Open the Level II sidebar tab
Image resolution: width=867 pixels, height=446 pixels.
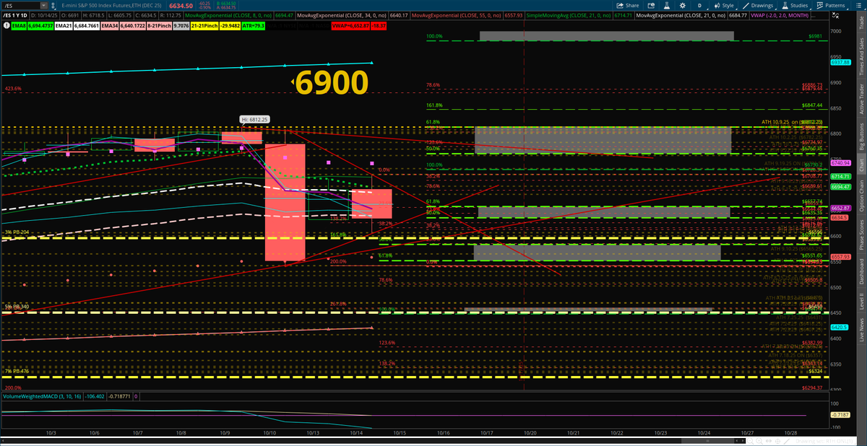[860, 300]
